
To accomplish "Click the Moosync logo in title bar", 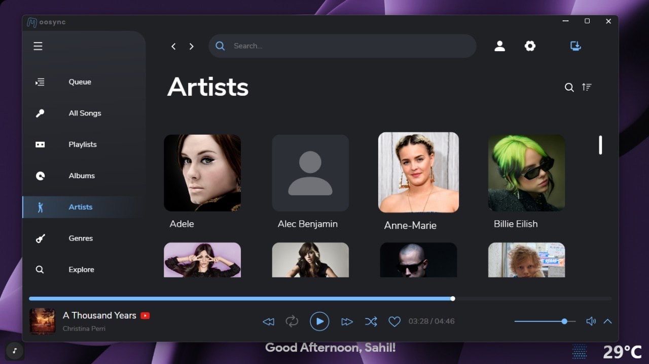I will 46,22.
